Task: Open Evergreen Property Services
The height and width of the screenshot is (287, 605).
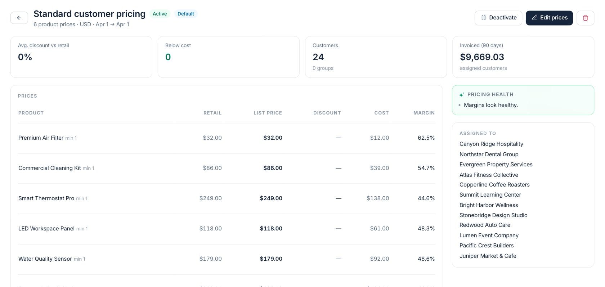Action: click(496, 165)
